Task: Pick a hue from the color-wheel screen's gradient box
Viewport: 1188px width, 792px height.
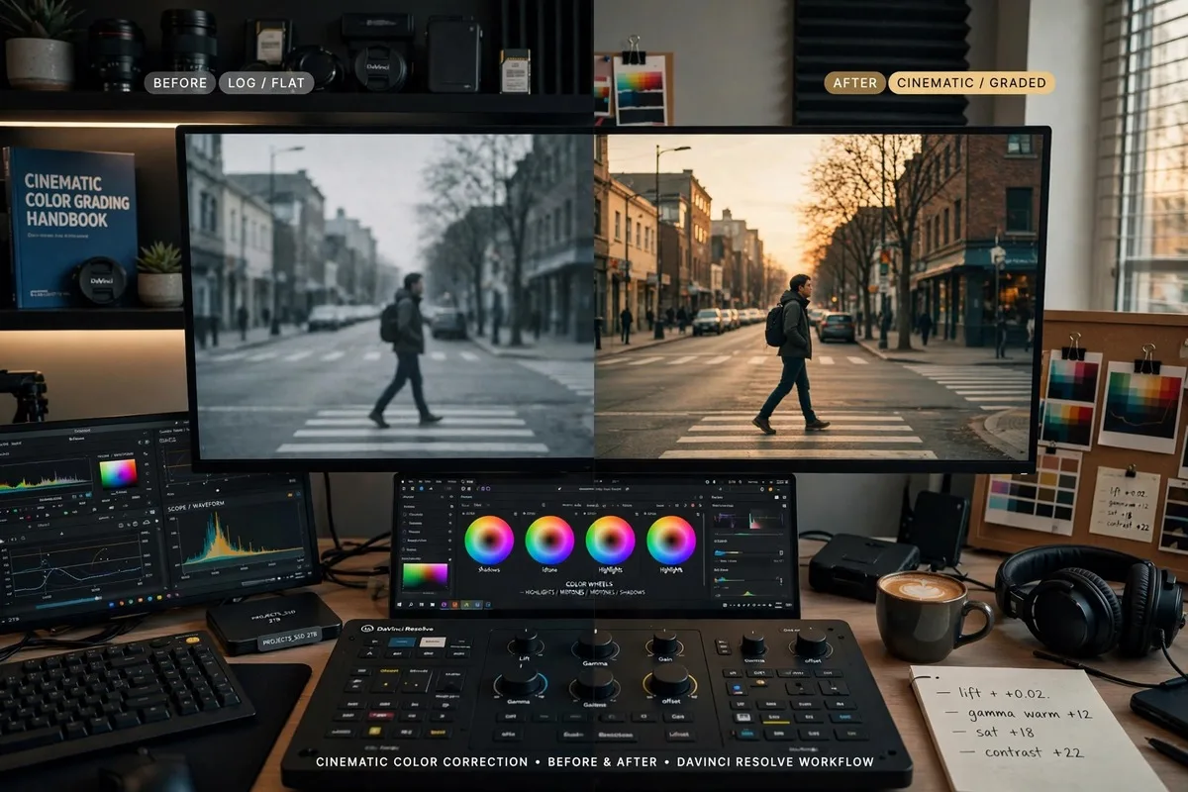Action: [x=425, y=577]
